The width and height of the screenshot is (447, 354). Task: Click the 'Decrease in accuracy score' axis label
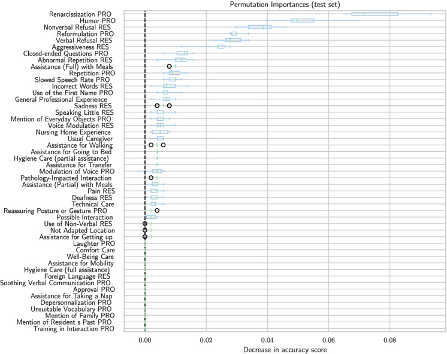pyautogui.click(x=285, y=350)
